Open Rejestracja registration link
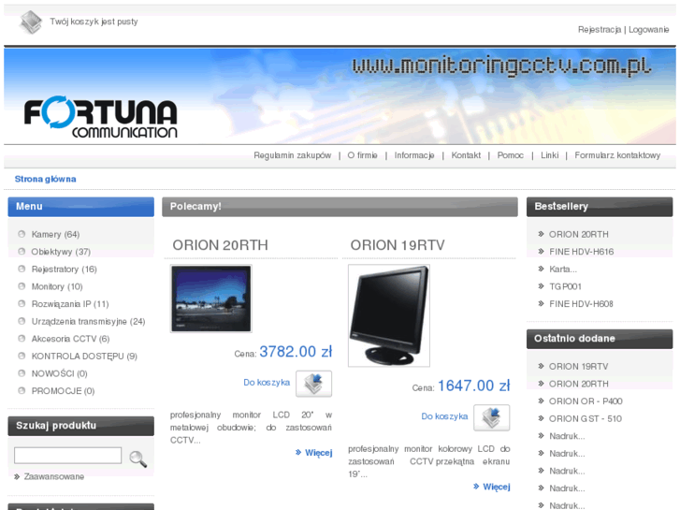Viewport: 680px width, 510px height. (x=600, y=30)
